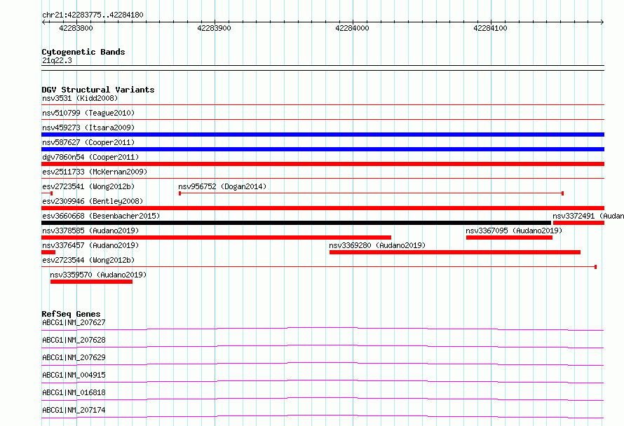Image resolution: width=624 pixels, height=426 pixels.
Task: Click the 42284000 ruler position label
Action: click(x=352, y=28)
